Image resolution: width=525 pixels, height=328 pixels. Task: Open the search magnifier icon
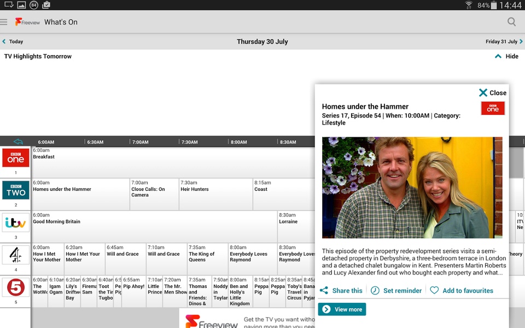point(511,22)
